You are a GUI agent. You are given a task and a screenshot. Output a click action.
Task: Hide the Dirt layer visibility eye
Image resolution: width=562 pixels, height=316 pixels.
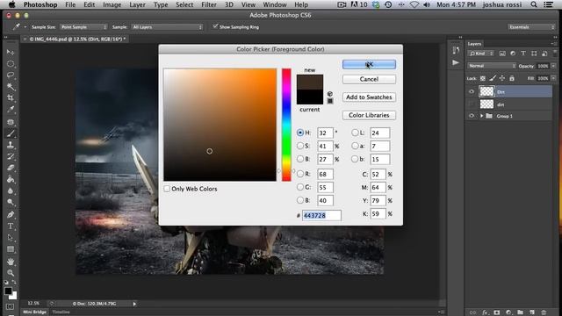click(x=472, y=91)
